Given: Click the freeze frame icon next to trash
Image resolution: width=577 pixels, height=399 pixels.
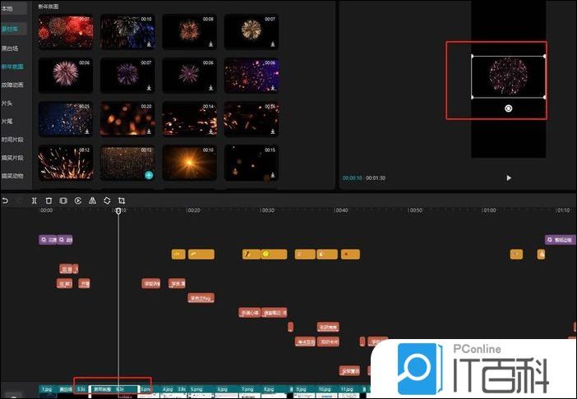Looking at the screenshot, I should coord(63,200).
